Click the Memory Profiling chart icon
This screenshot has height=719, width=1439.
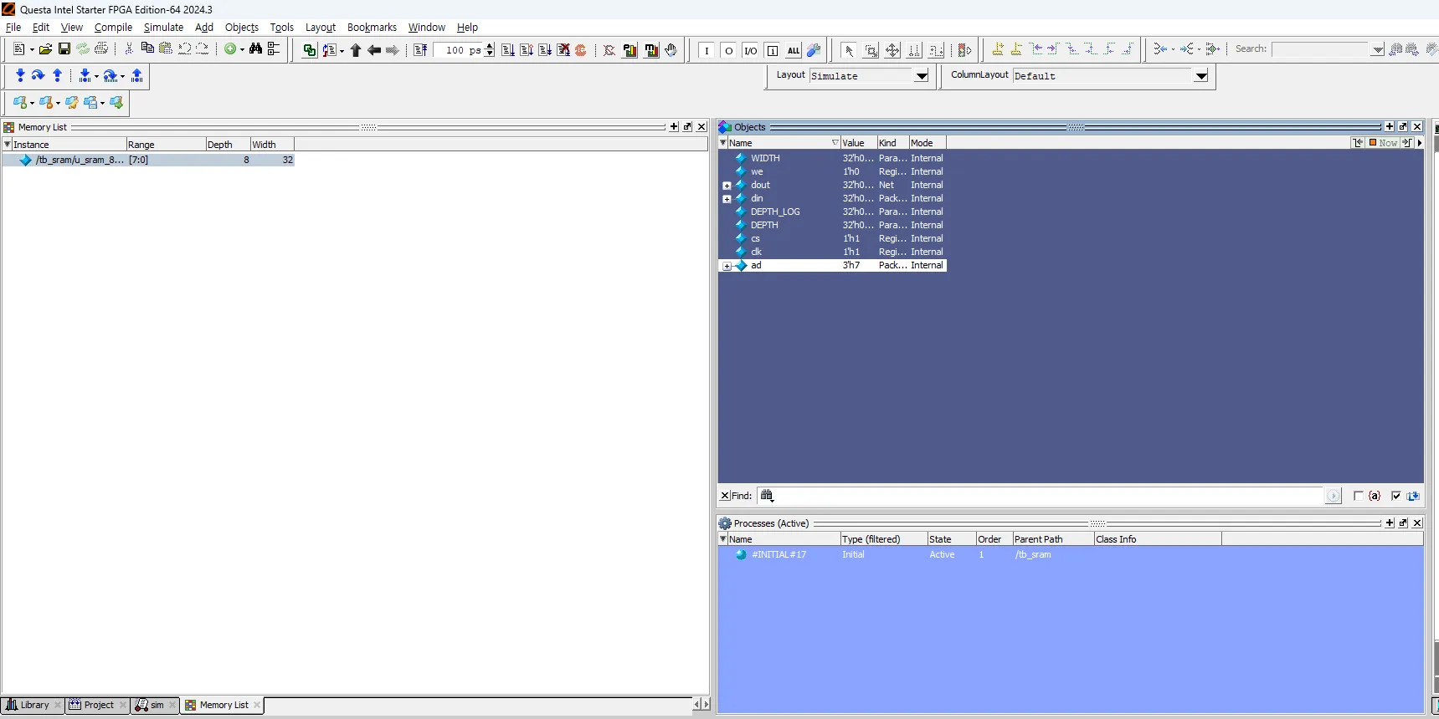click(x=651, y=50)
